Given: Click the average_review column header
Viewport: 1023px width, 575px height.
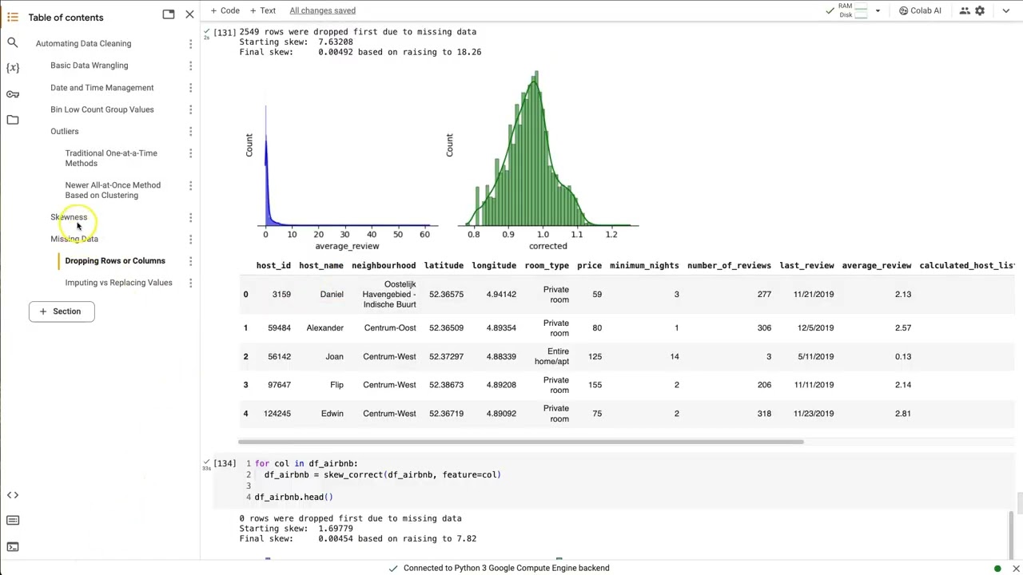Looking at the screenshot, I should 877,265.
